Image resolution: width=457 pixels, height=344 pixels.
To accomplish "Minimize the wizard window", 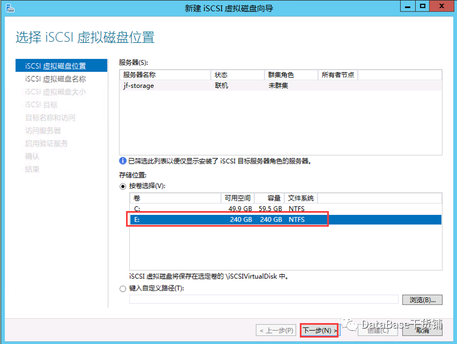I will (408, 6).
